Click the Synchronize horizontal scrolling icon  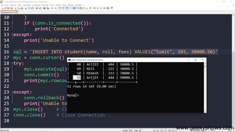point(63,8)
